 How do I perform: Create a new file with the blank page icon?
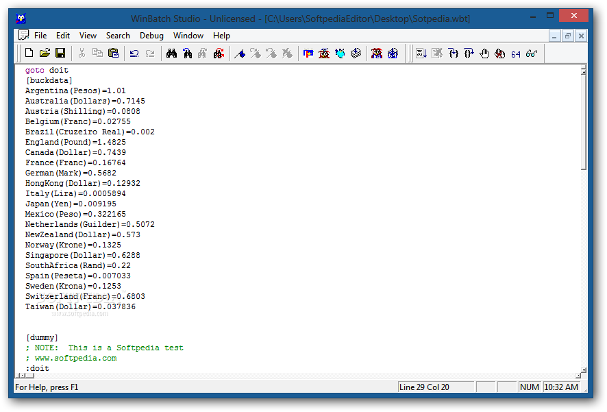tap(29, 53)
